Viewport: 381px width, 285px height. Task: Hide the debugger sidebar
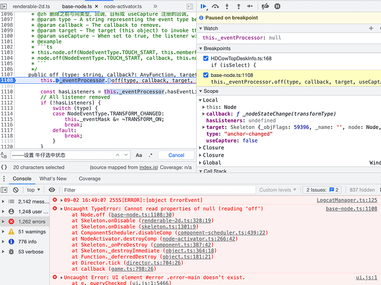click(x=189, y=6)
